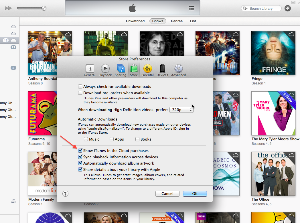
Task: Click the help question mark button
Action: click(66, 194)
